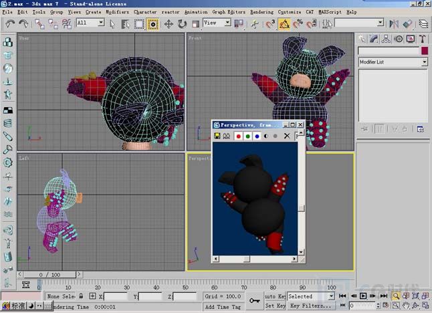
Task: Choose Rectangular Selection Region tool
Action: (x=139, y=24)
